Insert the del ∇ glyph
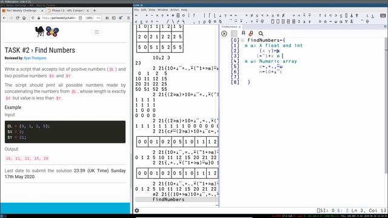The height and width of the screenshot is (218, 388). coord(346,22)
